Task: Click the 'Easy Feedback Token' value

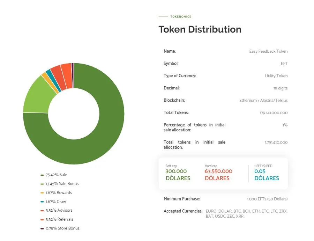Action: (x=268, y=52)
